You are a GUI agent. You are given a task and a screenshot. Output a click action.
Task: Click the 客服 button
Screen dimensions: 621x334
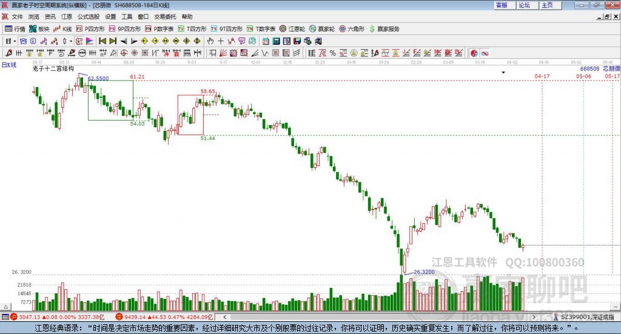pyautogui.click(x=504, y=5)
